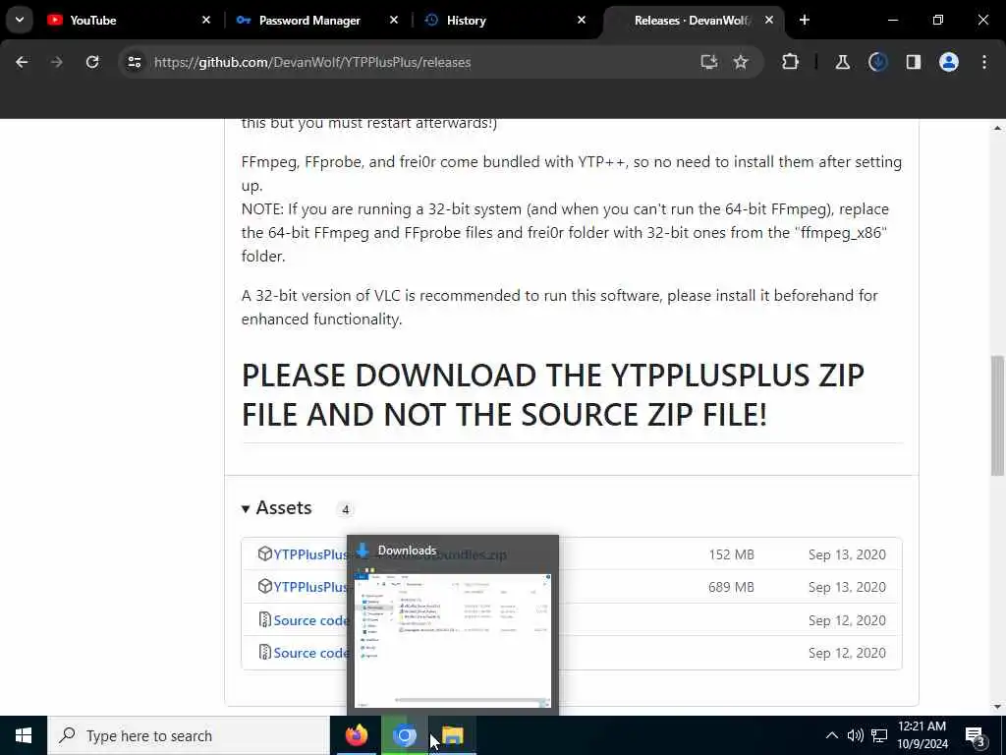This screenshot has width=1006, height=755.
Task: Click the scroll-up arrow of the page scrollbar
Action: 997,128
